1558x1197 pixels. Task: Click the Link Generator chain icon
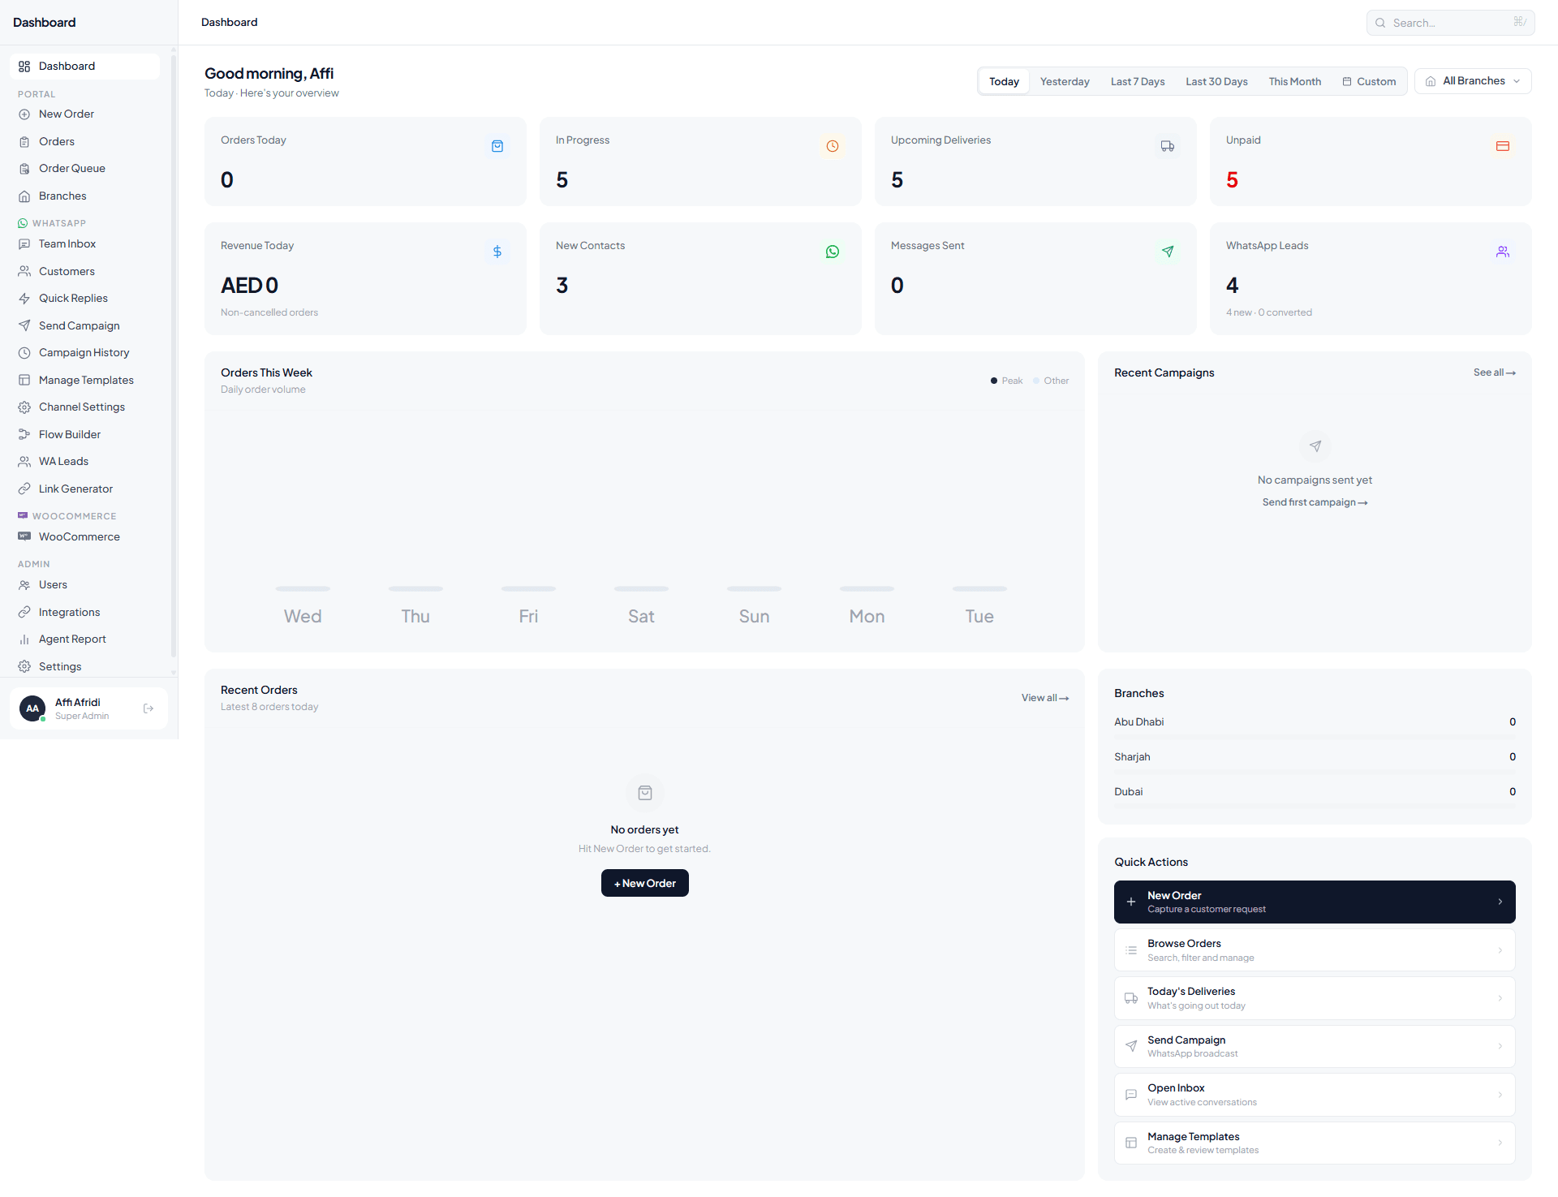24,489
